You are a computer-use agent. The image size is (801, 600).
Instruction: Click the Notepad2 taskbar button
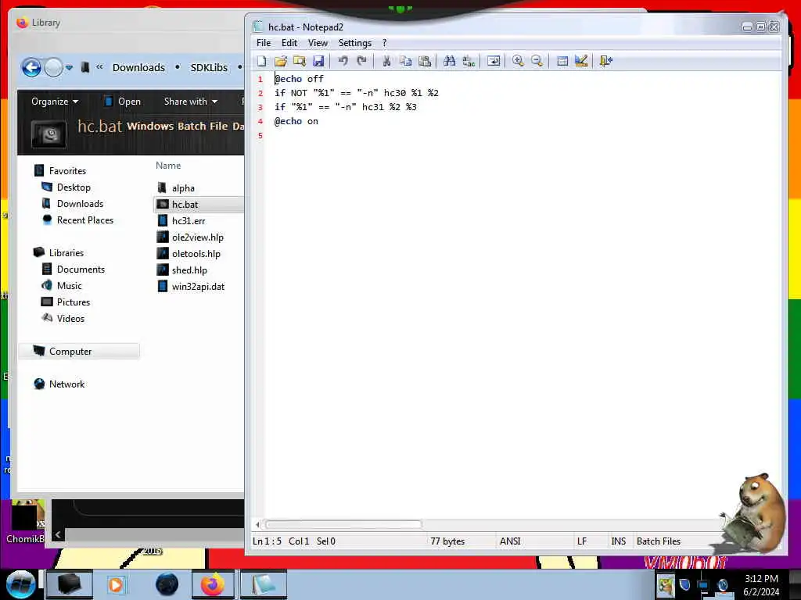pos(264,584)
